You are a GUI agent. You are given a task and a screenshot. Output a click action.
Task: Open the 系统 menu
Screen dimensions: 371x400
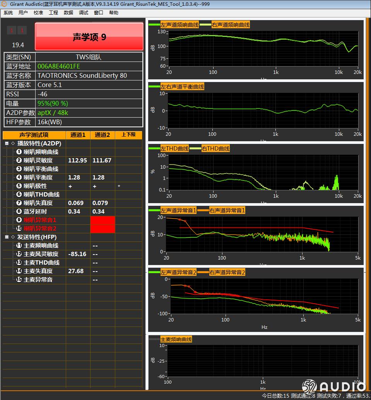(x=8, y=12)
